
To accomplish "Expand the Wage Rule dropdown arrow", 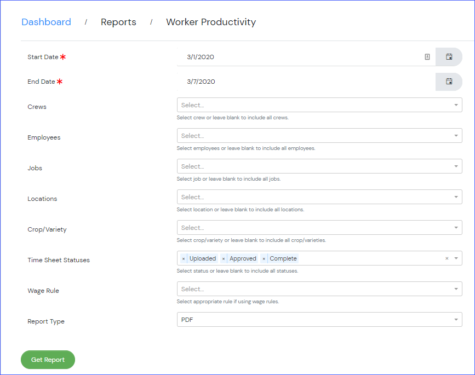I will 456,289.
